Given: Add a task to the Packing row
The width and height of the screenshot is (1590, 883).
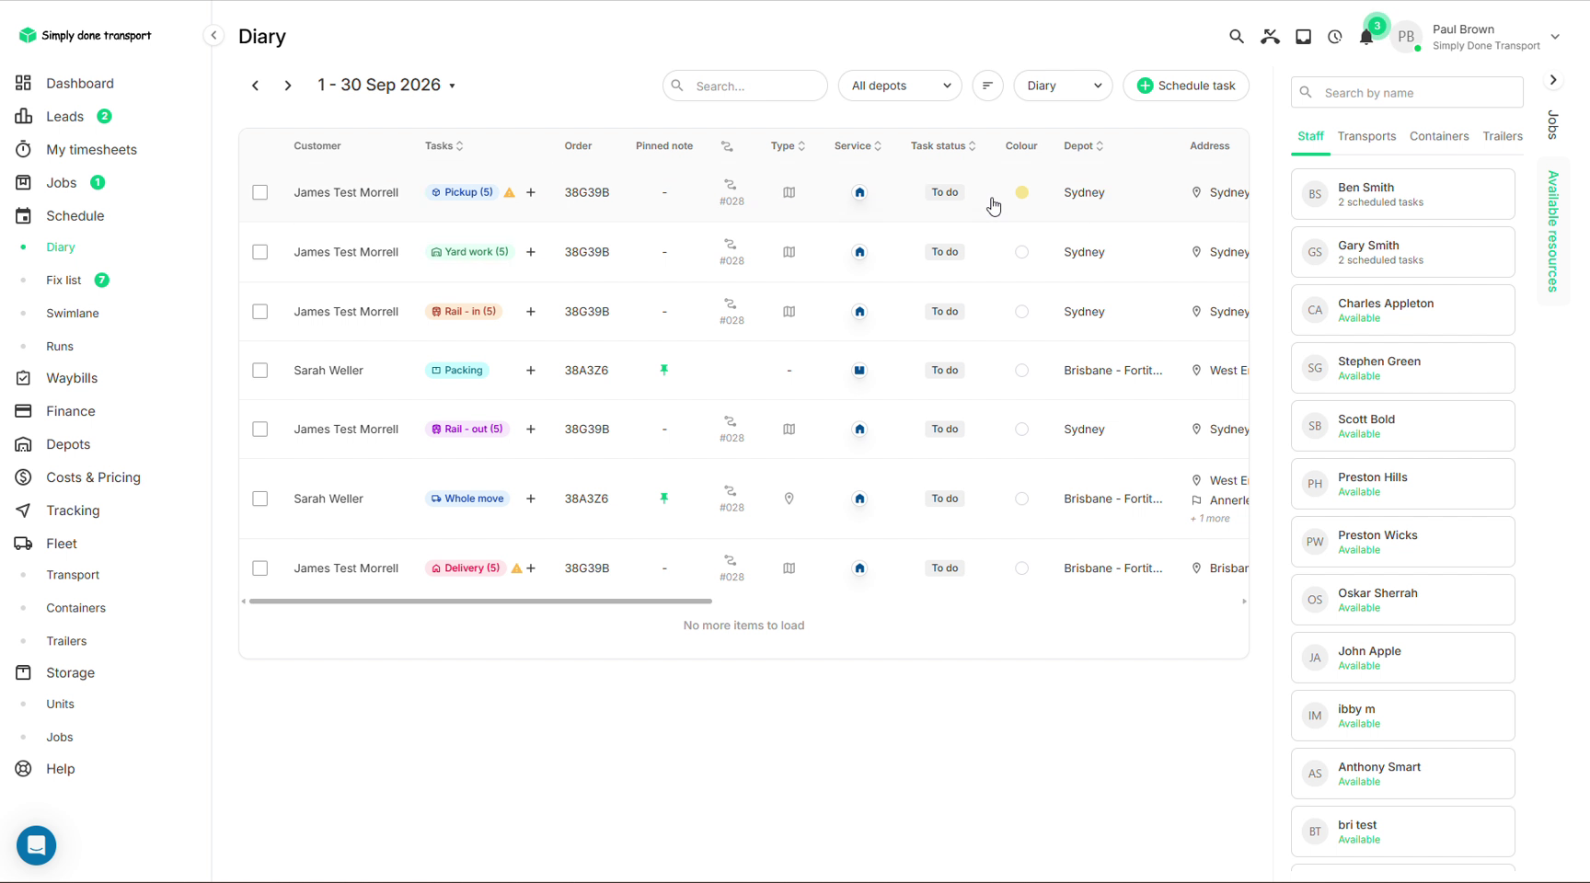Looking at the screenshot, I should 531,371.
